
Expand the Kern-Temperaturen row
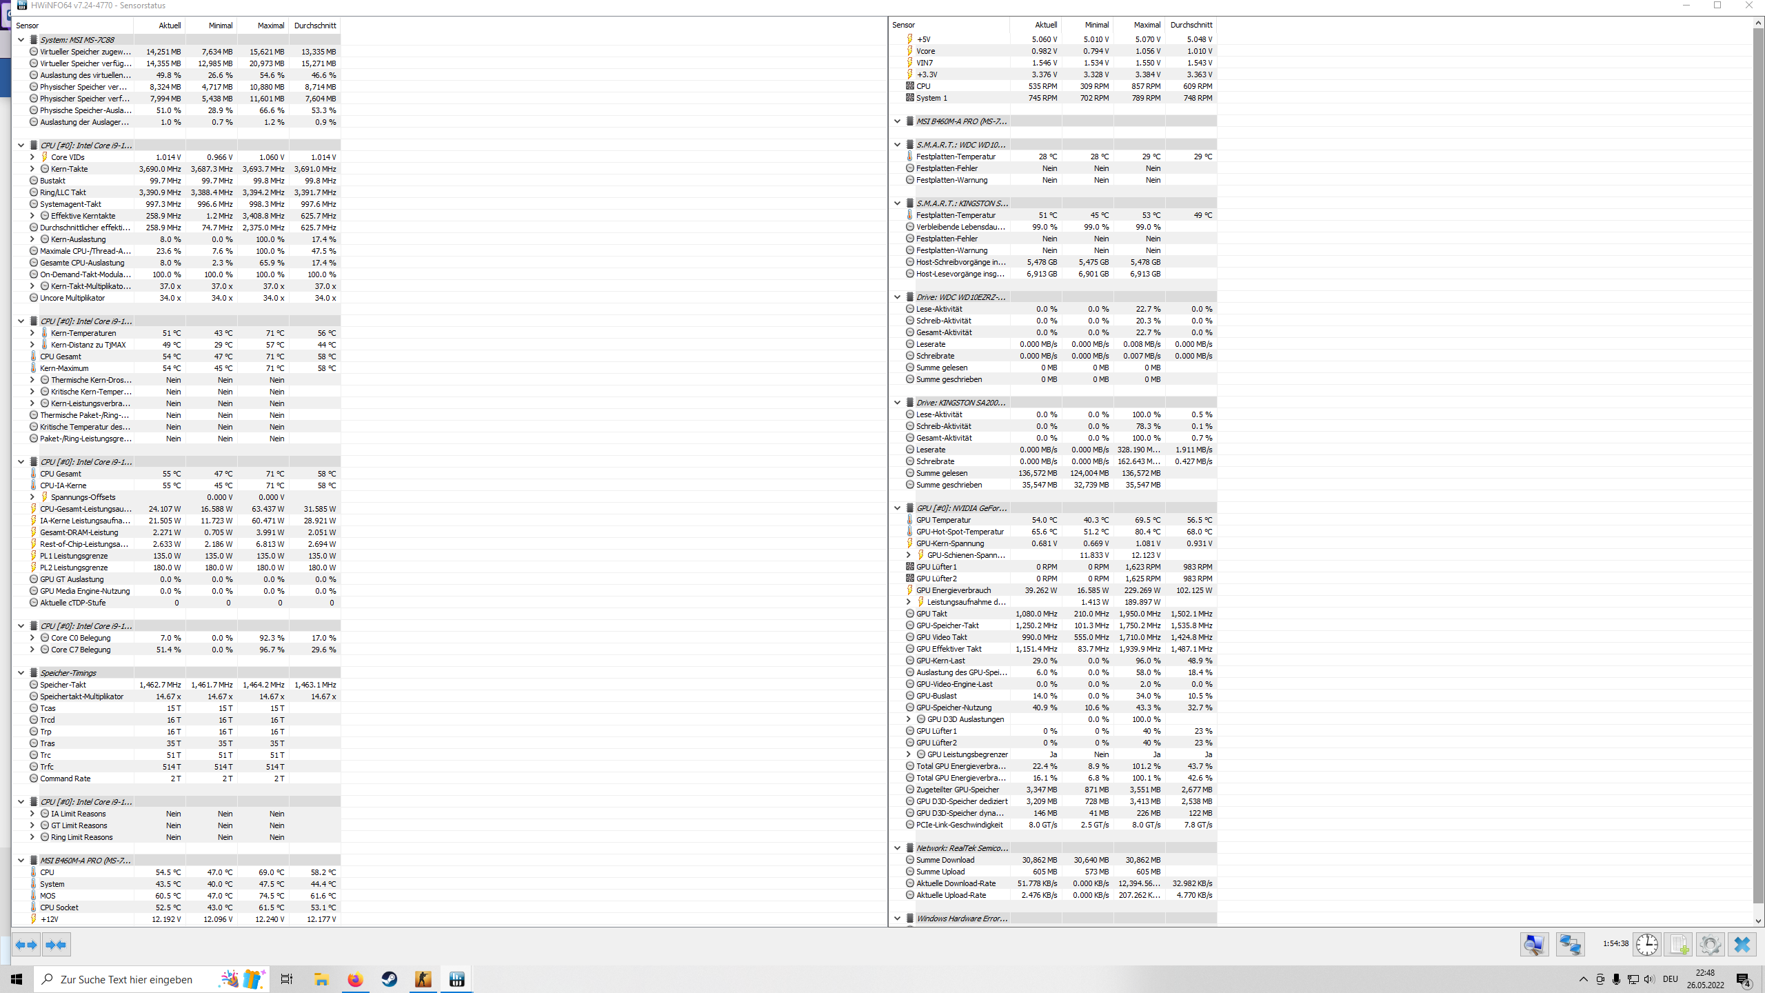coord(32,333)
